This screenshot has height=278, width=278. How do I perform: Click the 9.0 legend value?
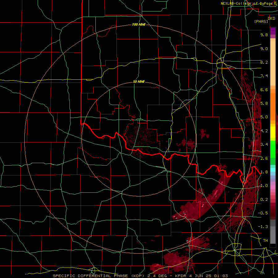(264, 49)
